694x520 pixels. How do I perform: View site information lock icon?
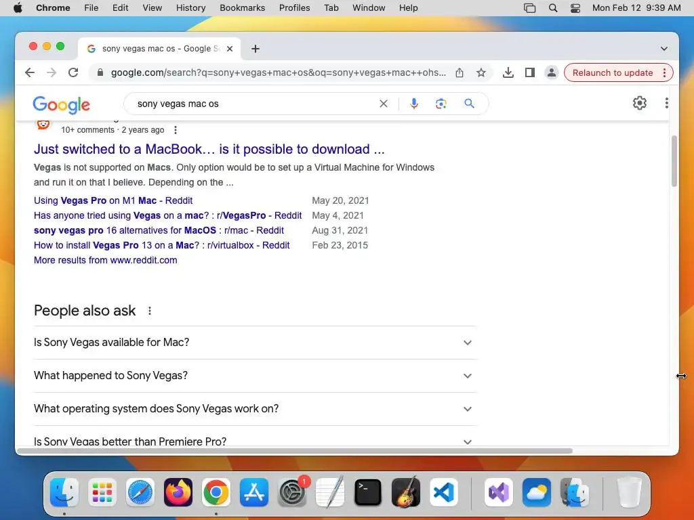click(100, 72)
